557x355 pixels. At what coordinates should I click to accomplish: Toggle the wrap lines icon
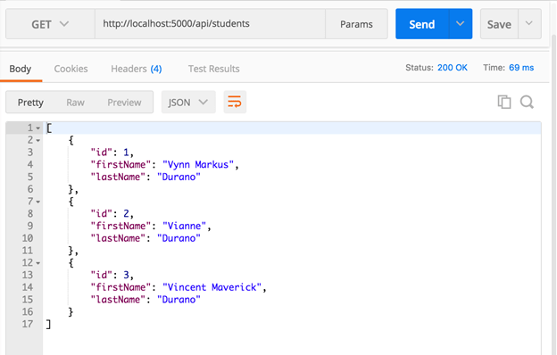coord(235,102)
